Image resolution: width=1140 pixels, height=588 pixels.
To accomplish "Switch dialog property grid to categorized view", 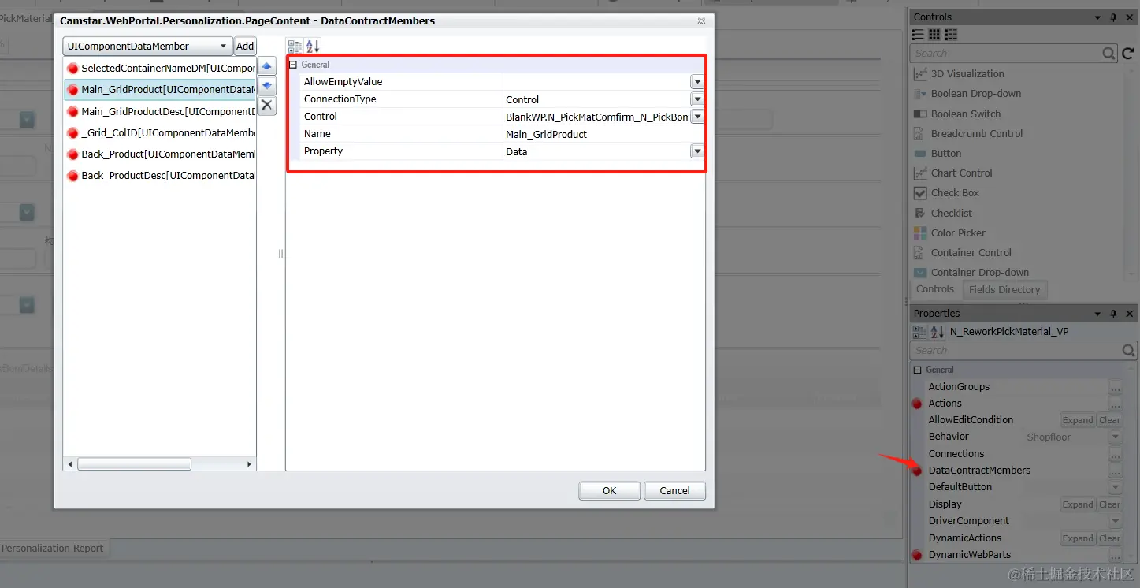I will point(295,47).
